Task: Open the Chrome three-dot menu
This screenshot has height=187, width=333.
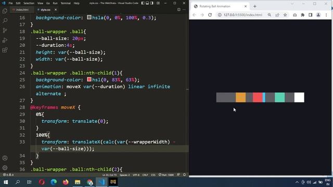Action: pyautogui.click(x=326, y=15)
